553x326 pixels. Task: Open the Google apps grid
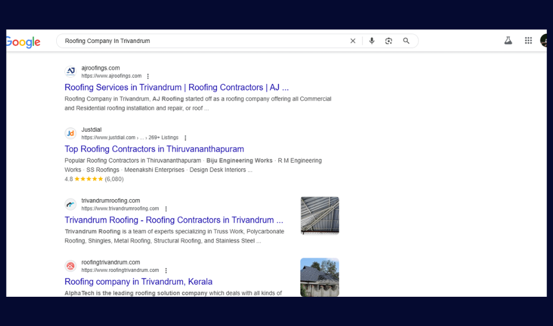pos(528,41)
